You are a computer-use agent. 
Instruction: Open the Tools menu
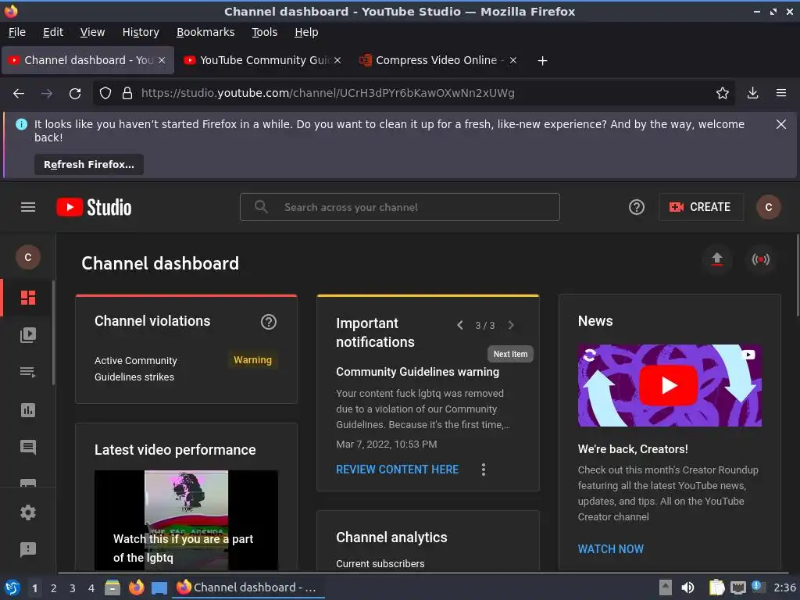[264, 32]
